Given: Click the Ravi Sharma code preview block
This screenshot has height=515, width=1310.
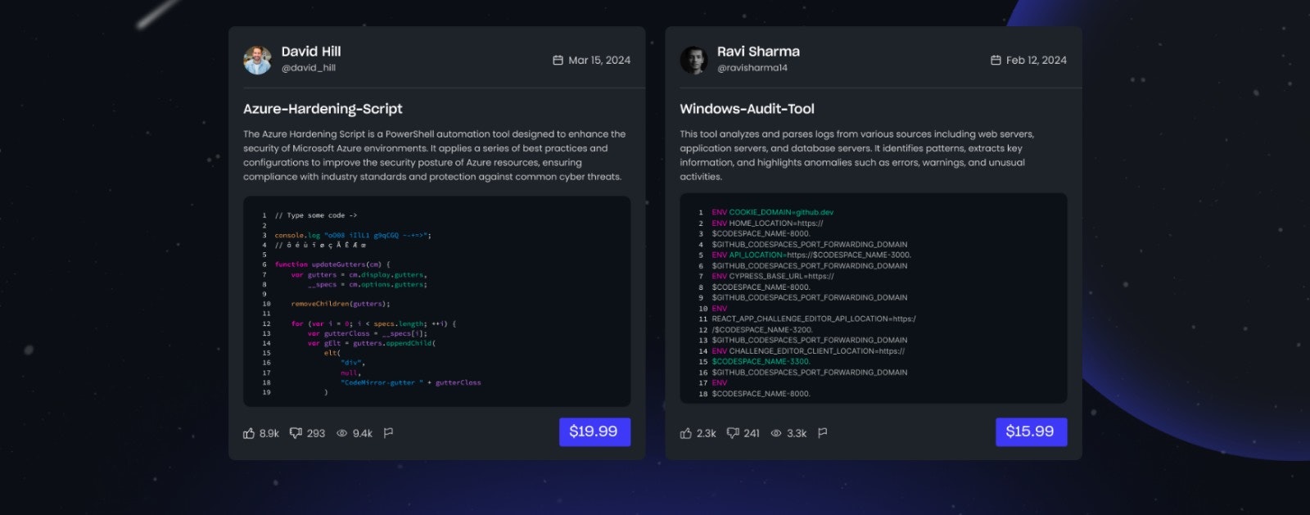Looking at the screenshot, I should coord(873,298).
